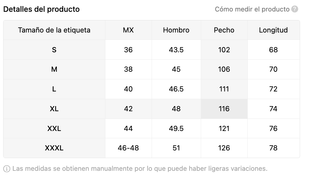Click the 78 Longitud cell
The width and height of the screenshot is (309, 181).
click(273, 148)
